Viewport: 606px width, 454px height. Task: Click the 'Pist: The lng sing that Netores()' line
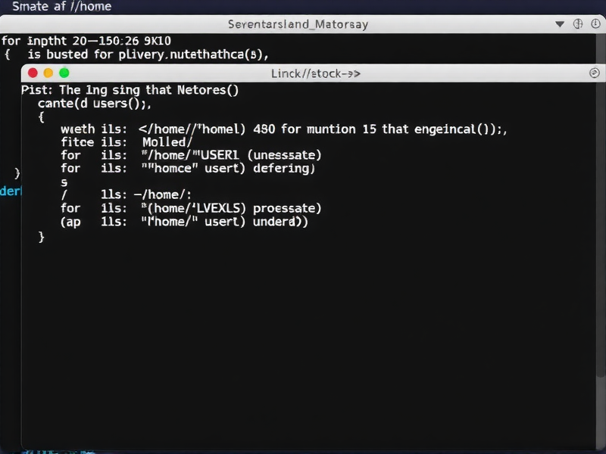pyautogui.click(x=130, y=90)
